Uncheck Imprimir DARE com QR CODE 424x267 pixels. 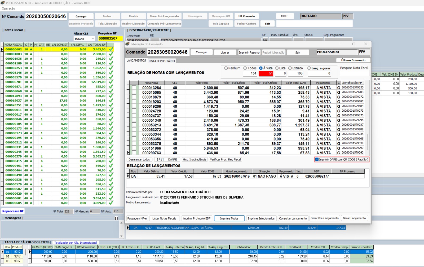pos(317,160)
